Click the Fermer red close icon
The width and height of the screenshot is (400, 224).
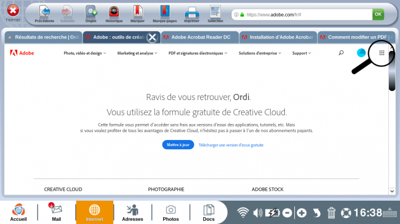tap(13, 10)
